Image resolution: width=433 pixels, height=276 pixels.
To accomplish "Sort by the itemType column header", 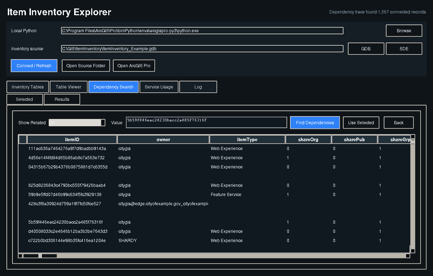I will [247, 140].
